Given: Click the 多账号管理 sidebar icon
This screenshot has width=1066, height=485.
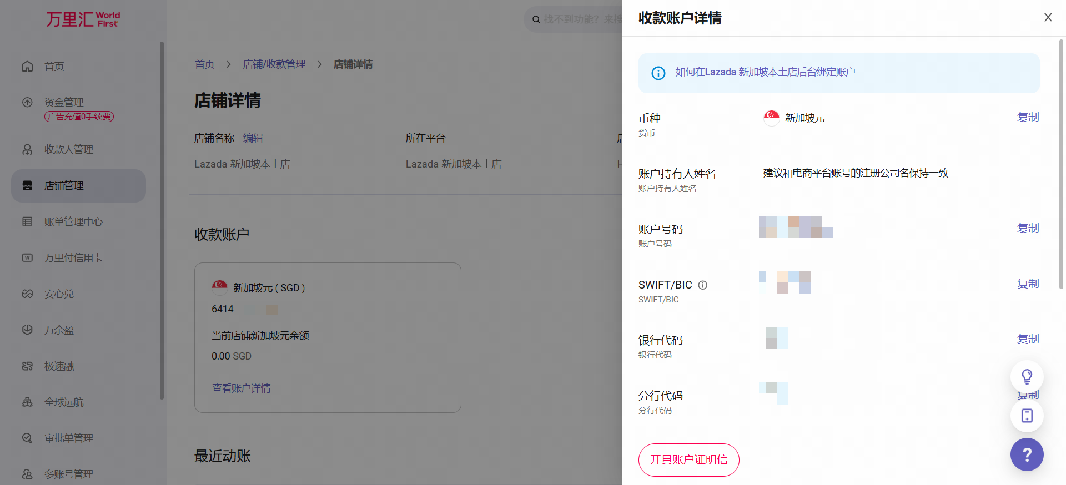Looking at the screenshot, I should 27,474.
